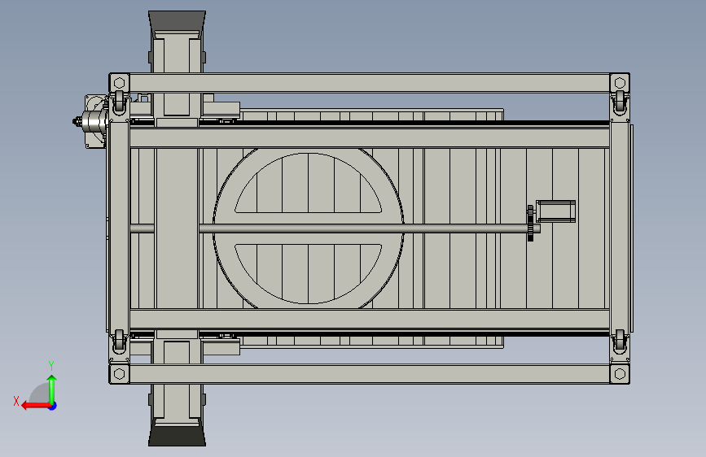The height and width of the screenshot is (457, 706).
Task: Click the green Y label of the triad
Action: (51, 366)
